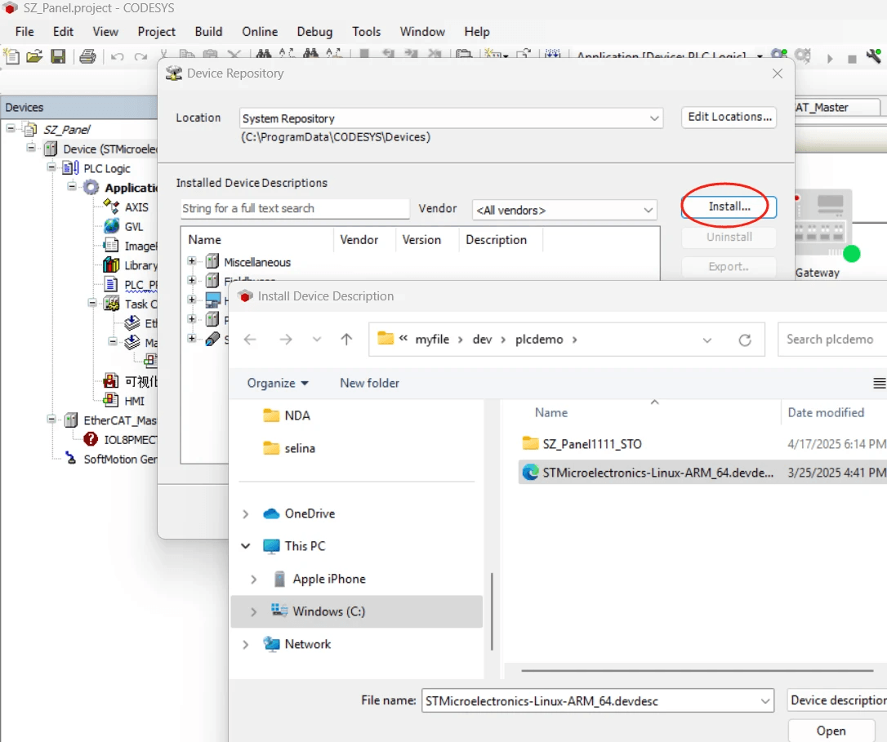
Task: Click the Open button in file dialog
Action: [x=831, y=731]
